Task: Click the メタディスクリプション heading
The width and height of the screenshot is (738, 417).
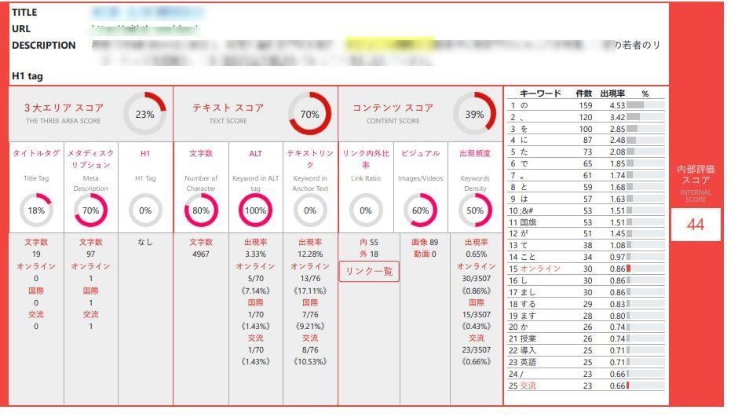Action: click(x=91, y=159)
